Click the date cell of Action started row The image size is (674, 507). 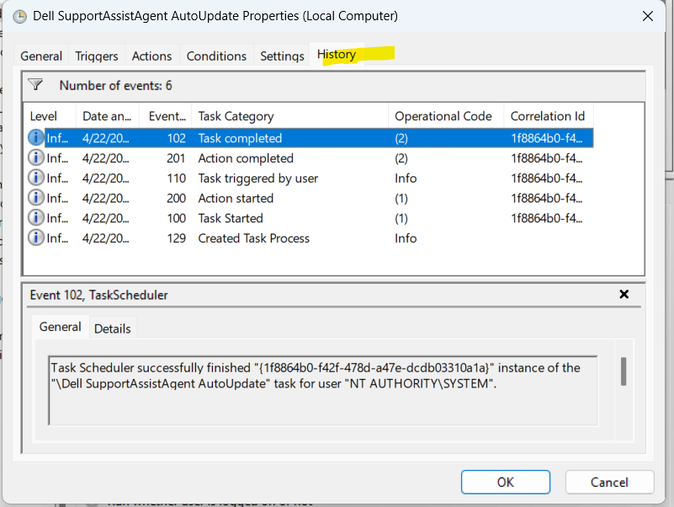(x=105, y=199)
